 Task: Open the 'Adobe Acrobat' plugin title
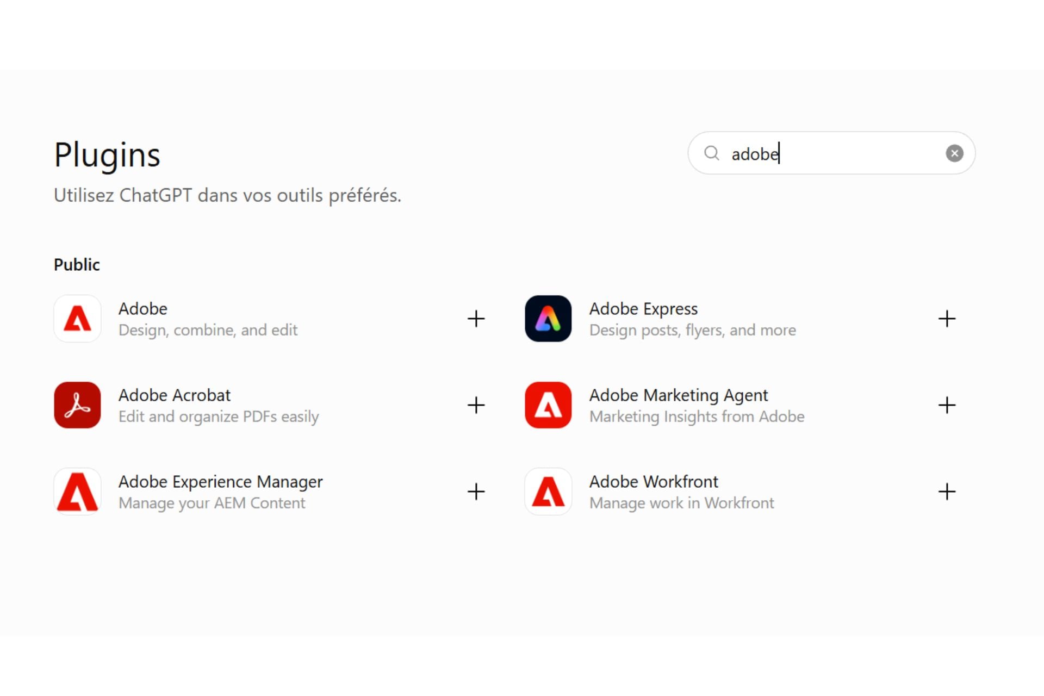tap(175, 395)
